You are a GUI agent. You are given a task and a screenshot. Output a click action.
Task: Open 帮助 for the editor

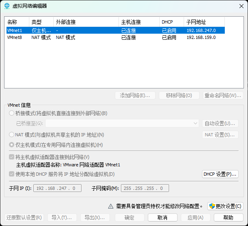click(x=228, y=217)
